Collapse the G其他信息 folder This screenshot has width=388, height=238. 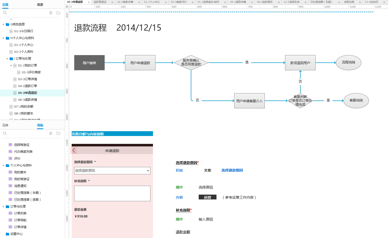click(x=3, y=24)
